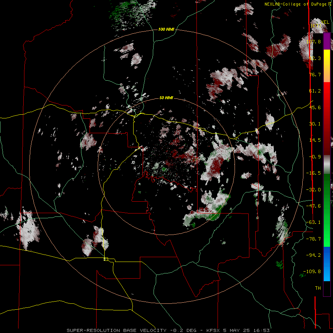Click the 45.6 velocity scale value
The height and width of the screenshot is (333, 333).
click(x=315, y=107)
